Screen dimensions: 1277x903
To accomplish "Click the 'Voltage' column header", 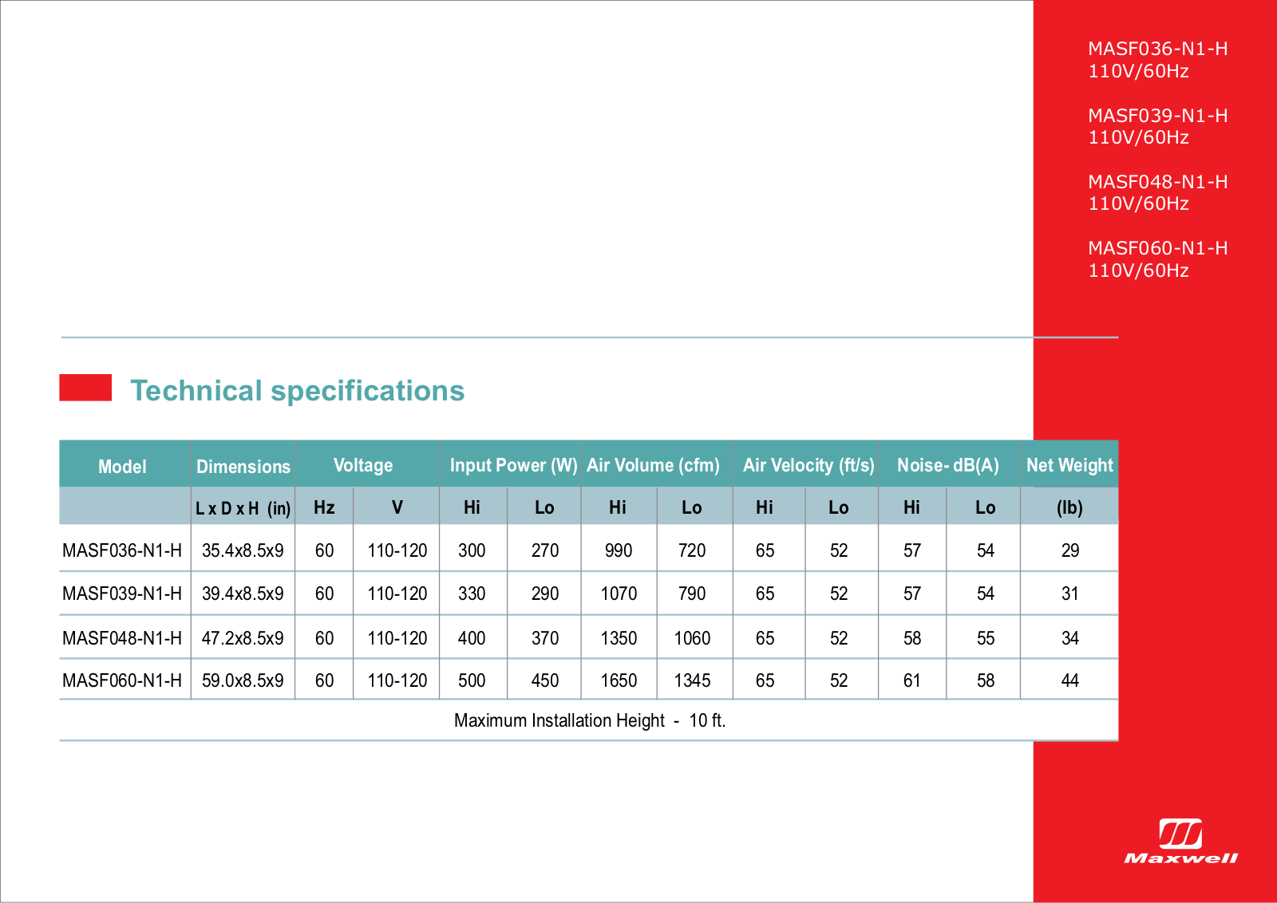I will pyautogui.click(x=363, y=465).
